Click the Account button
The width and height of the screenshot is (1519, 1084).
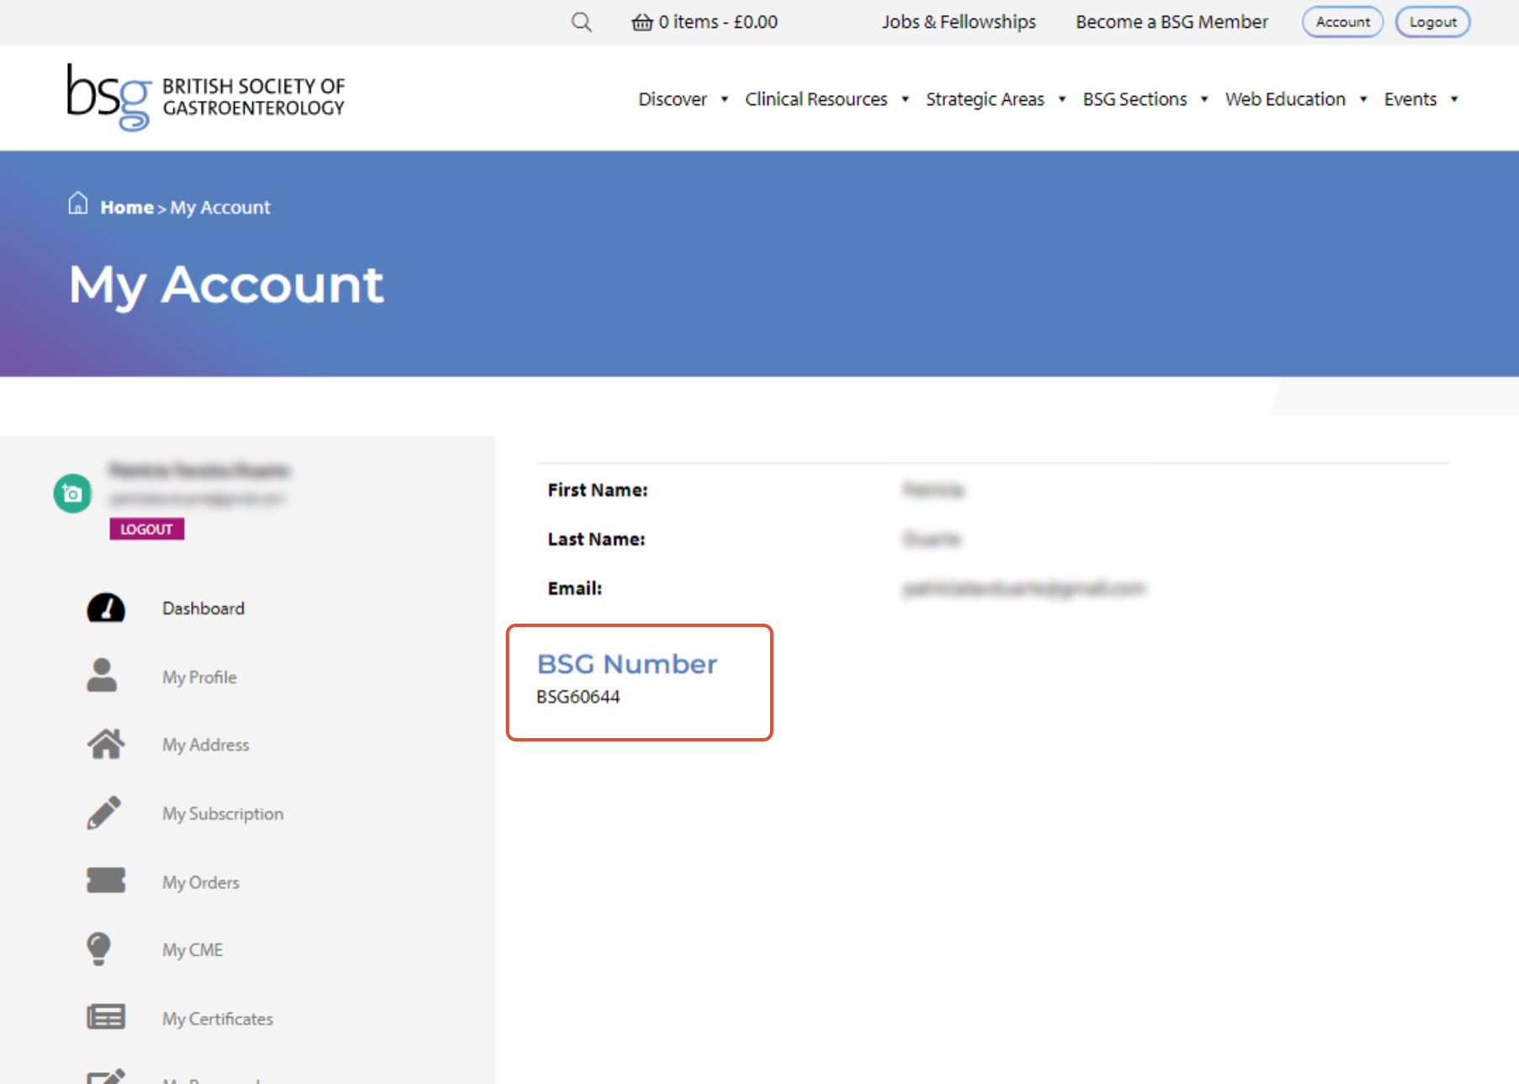[1342, 22]
